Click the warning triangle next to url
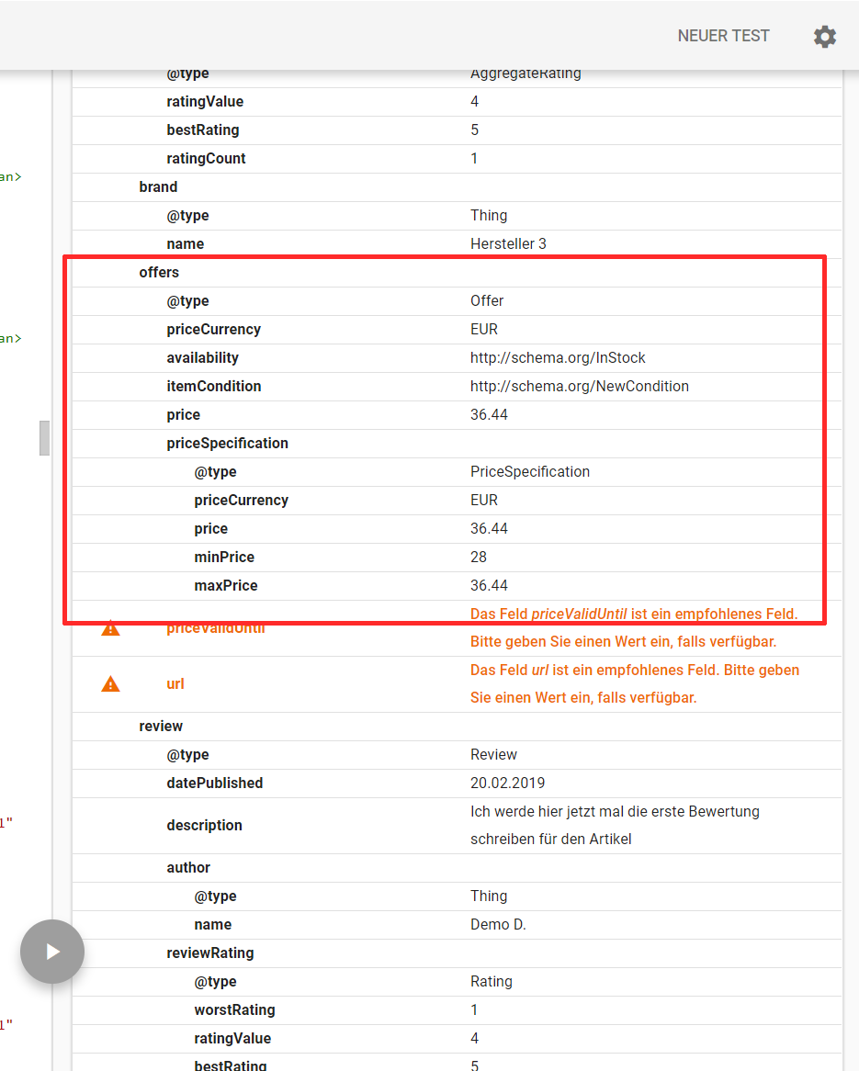 click(110, 684)
